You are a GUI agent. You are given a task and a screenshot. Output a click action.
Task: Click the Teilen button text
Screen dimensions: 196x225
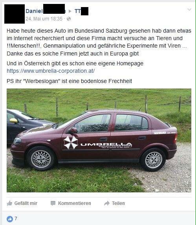tap(118, 203)
